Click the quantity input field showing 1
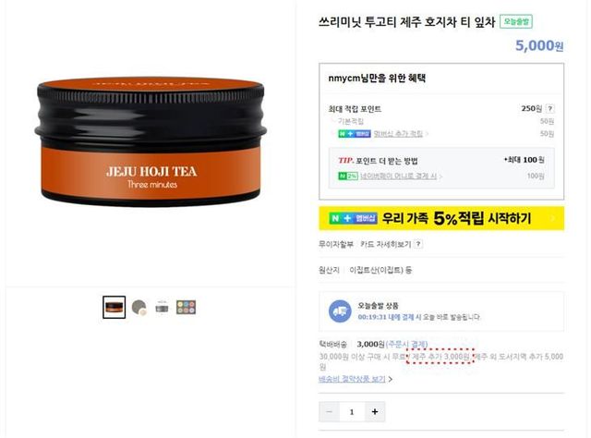591x438 pixels. click(352, 411)
